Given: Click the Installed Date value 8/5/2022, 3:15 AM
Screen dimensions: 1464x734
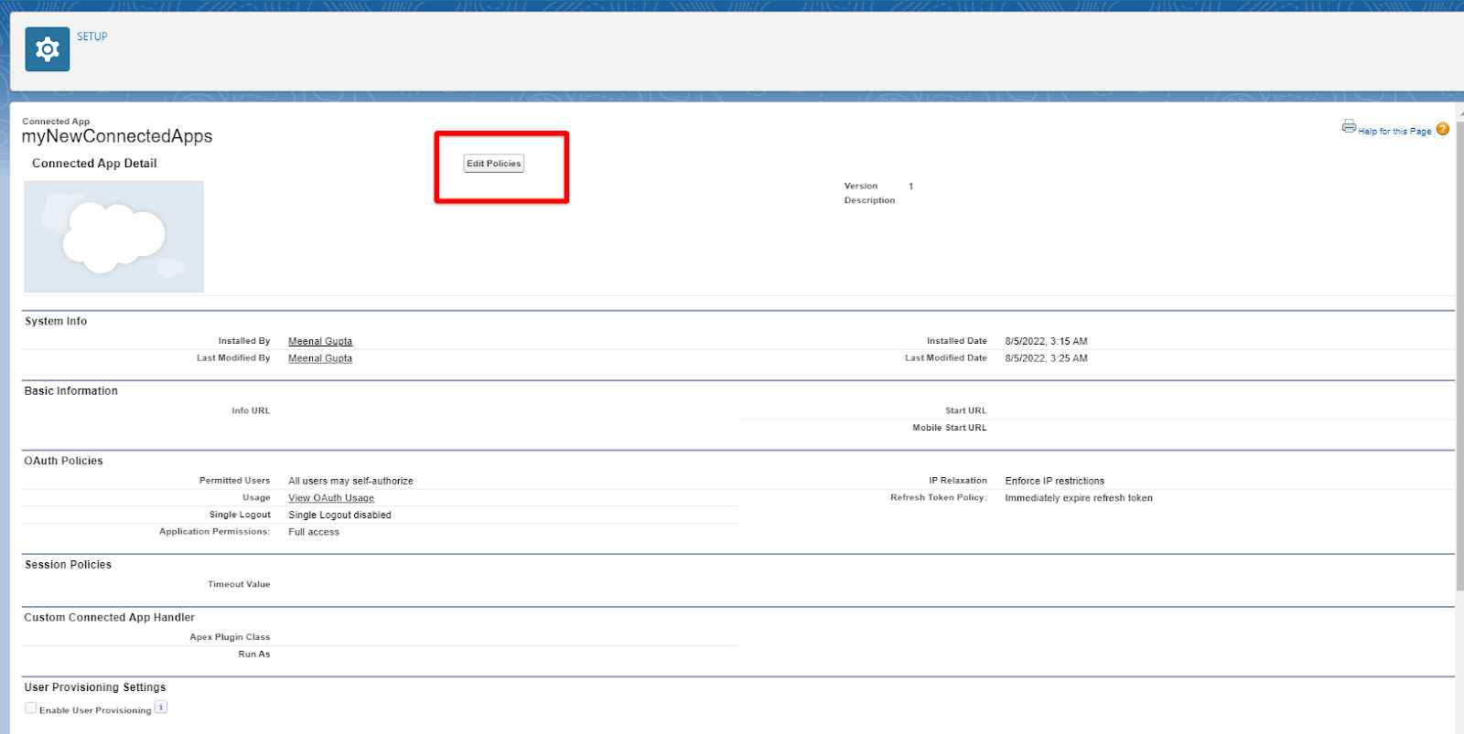Looking at the screenshot, I should point(1046,342).
